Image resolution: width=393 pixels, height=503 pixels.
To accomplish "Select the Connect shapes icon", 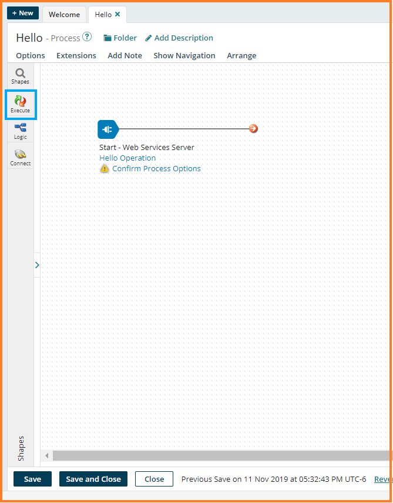I will 20,156.
